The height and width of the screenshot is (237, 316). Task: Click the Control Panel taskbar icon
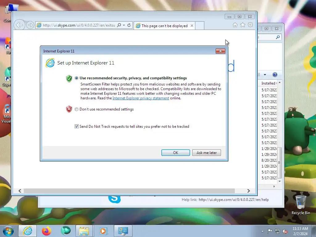tap(123, 231)
